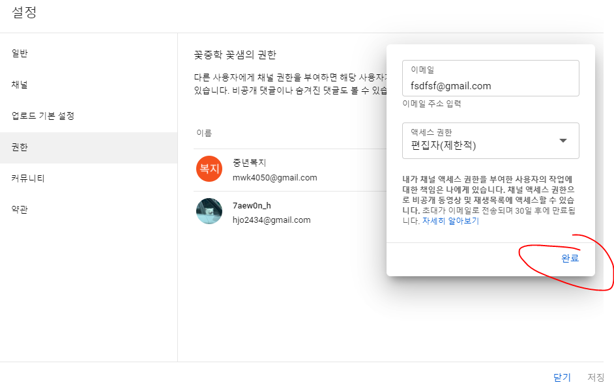Click the 완료 button
Screen dimensions: 614x387
[x=570, y=258]
